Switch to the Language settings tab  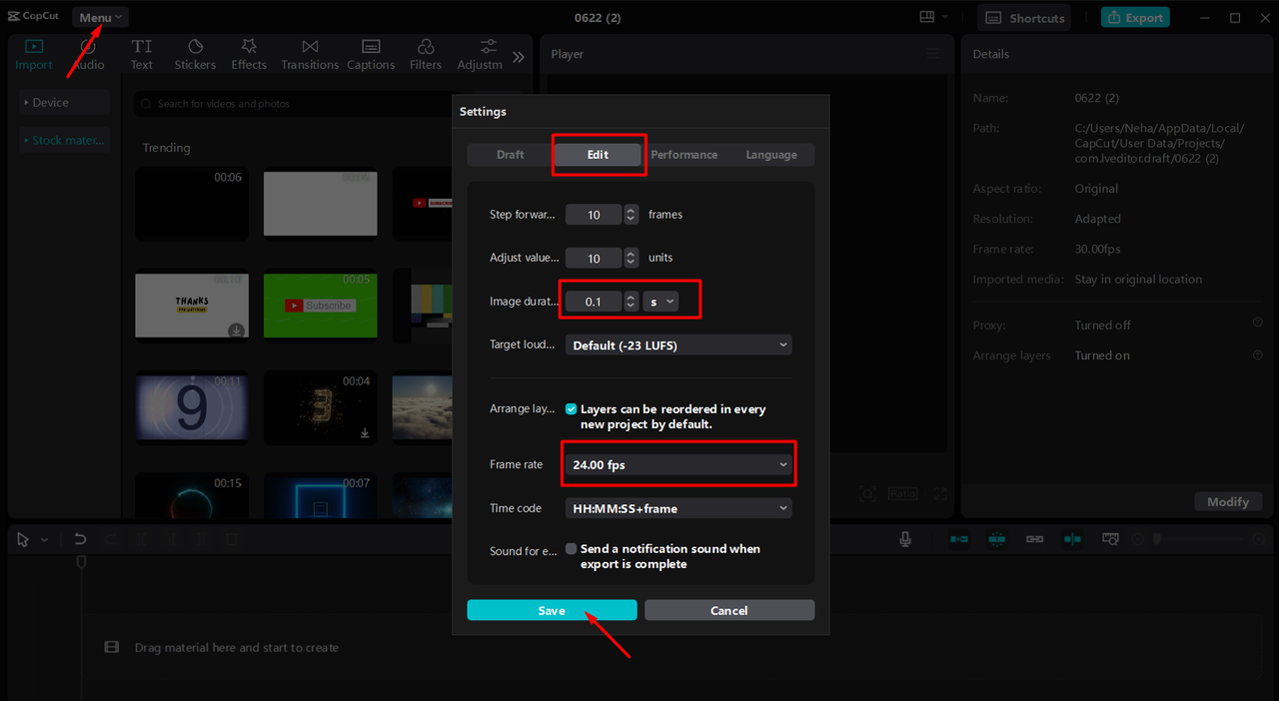pyautogui.click(x=771, y=155)
